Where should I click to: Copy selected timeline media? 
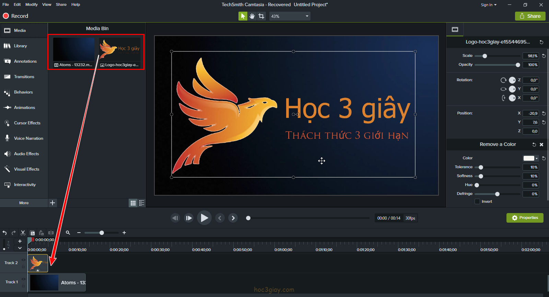pos(32,233)
